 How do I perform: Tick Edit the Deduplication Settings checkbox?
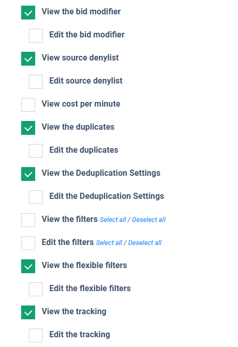(36, 197)
